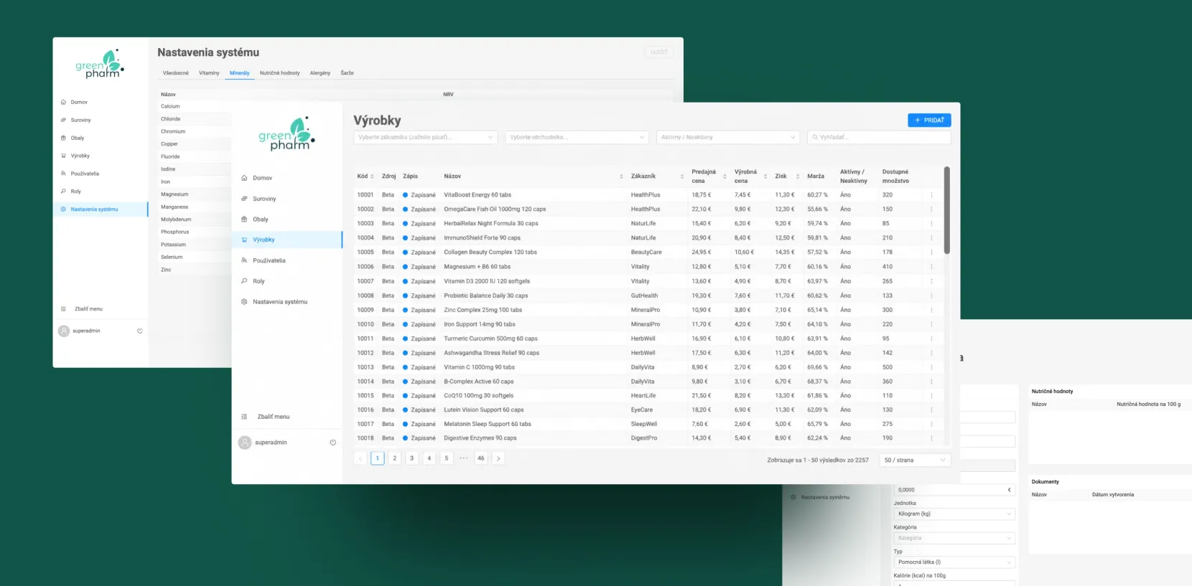Switch to Všeobecné tab in settings window
Viewport: 1192px width, 586px height.
[x=176, y=73]
